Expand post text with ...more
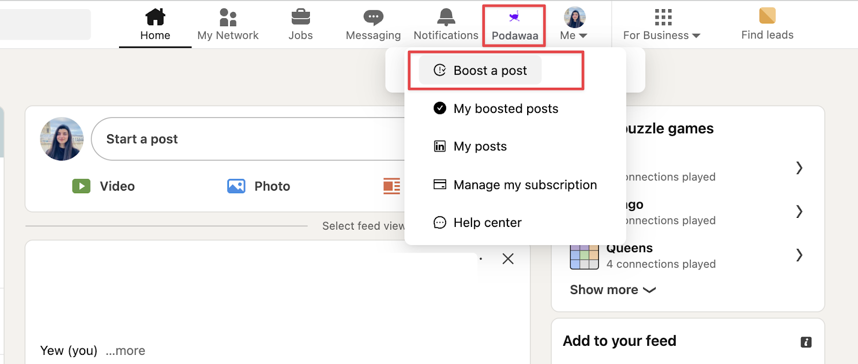858x364 pixels. [125, 351]
